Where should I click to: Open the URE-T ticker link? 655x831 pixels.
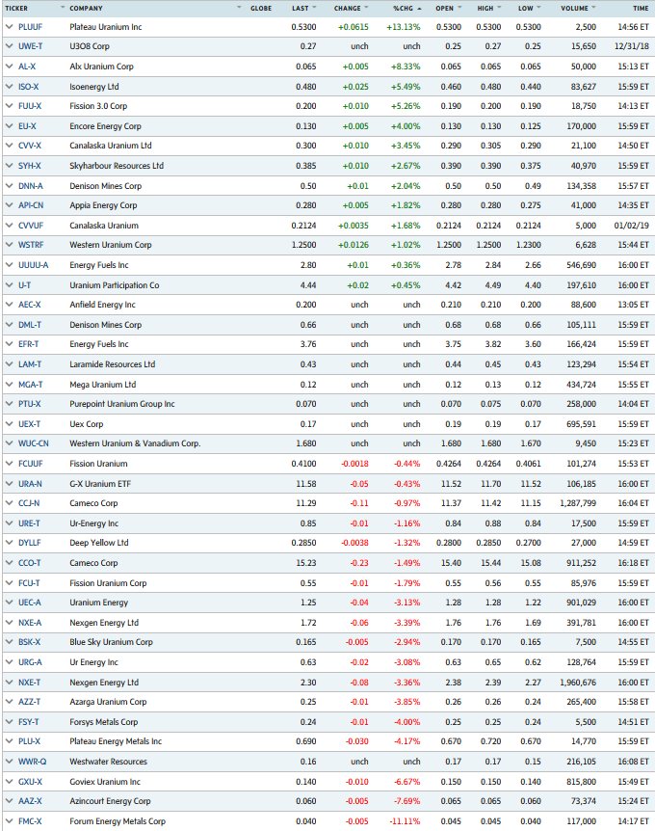coord(29,523)
